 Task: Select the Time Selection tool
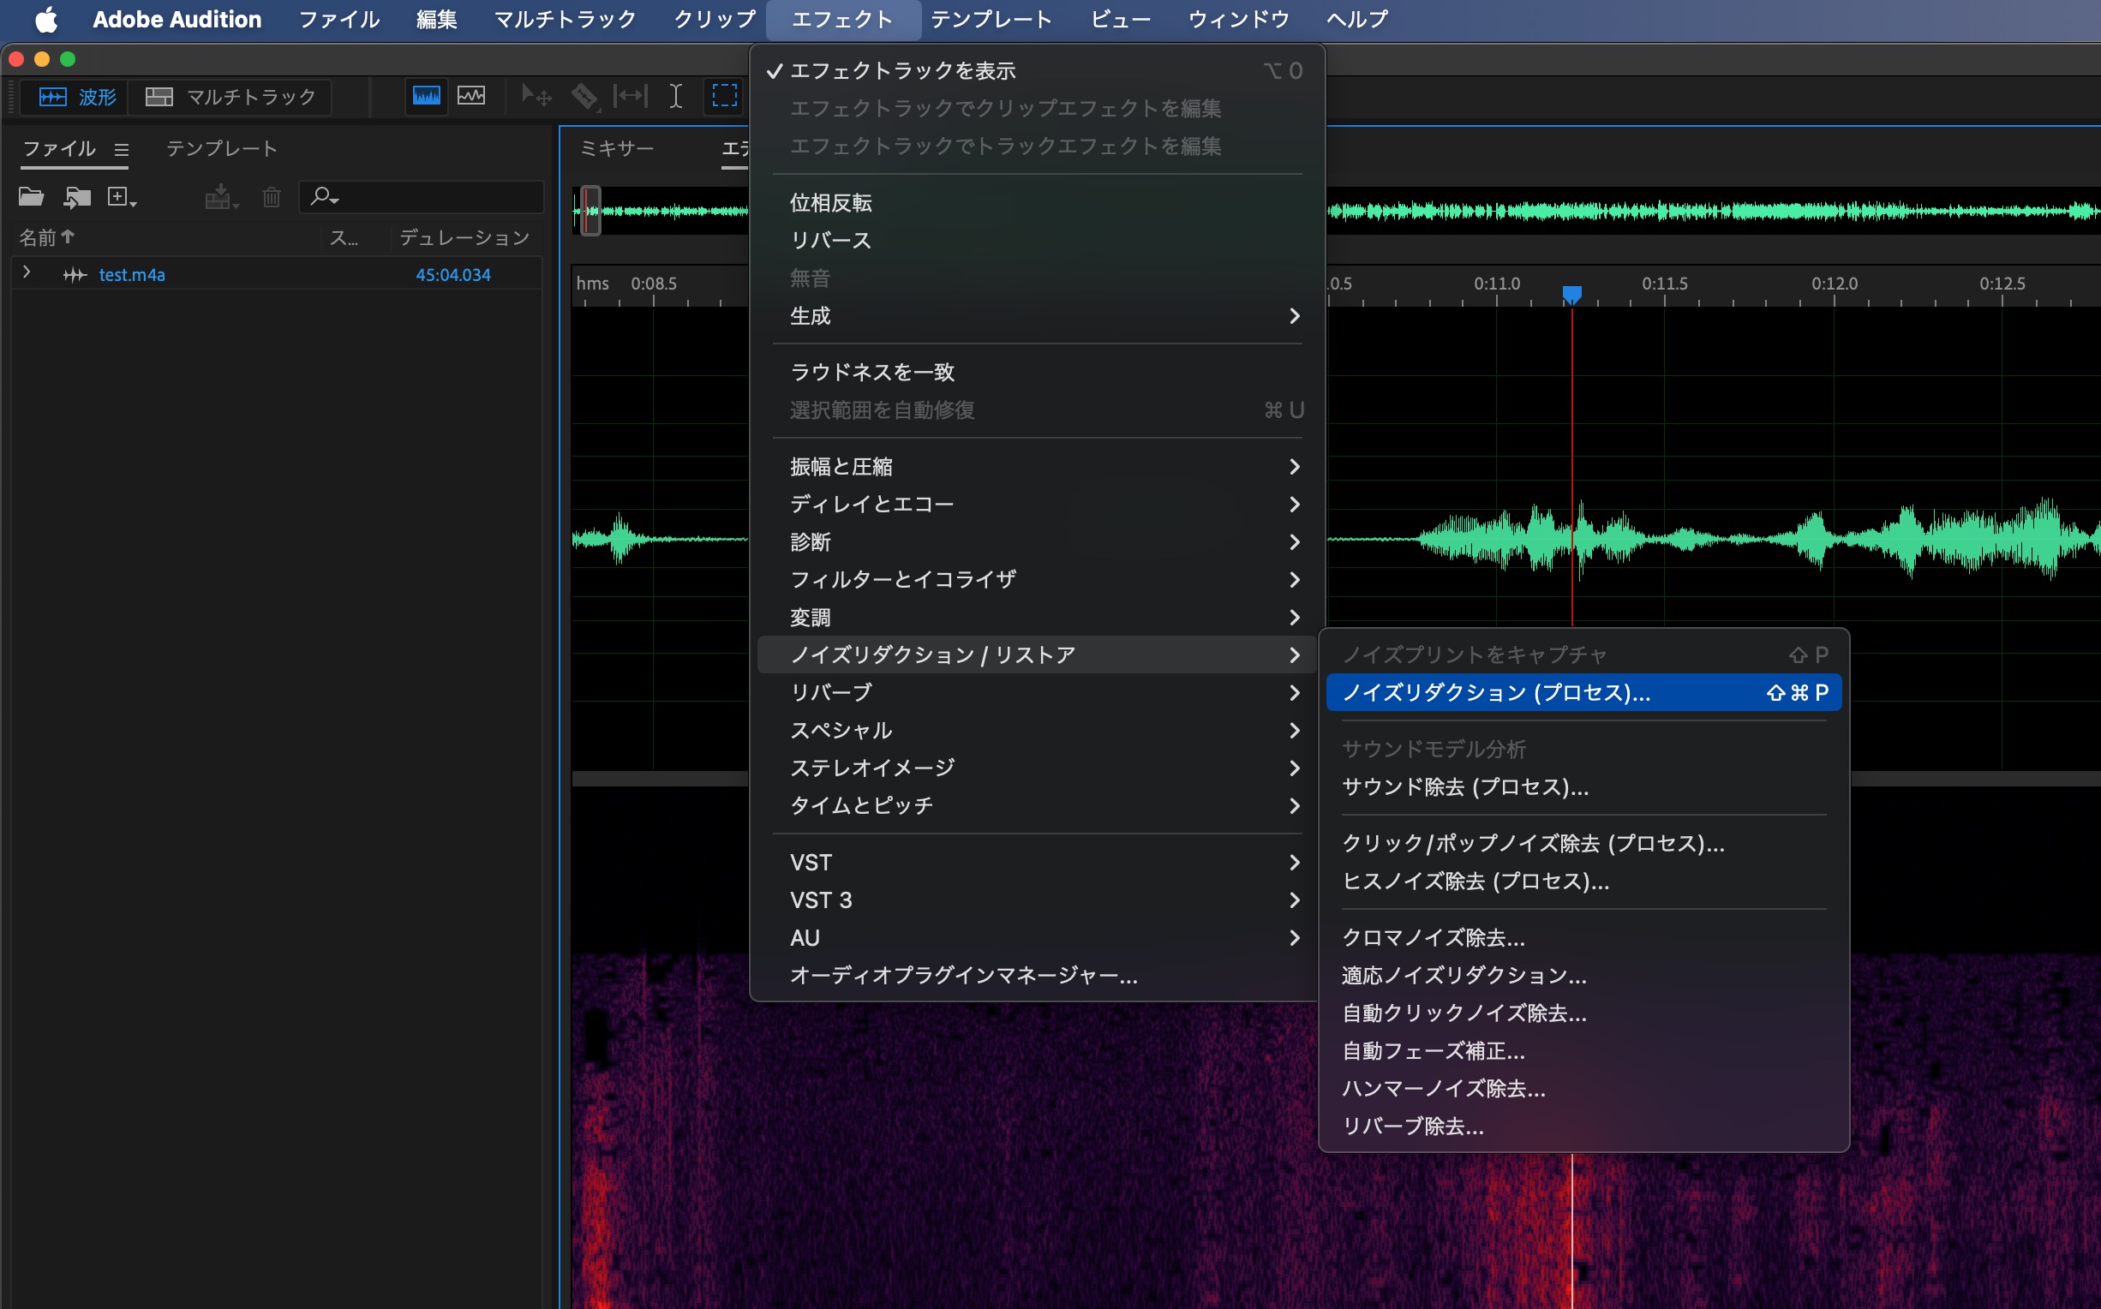(676, 96)
